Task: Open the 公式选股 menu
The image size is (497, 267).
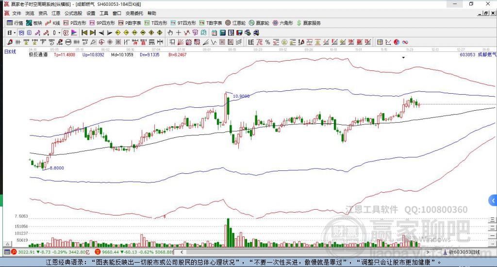Action: coord(73,13)
